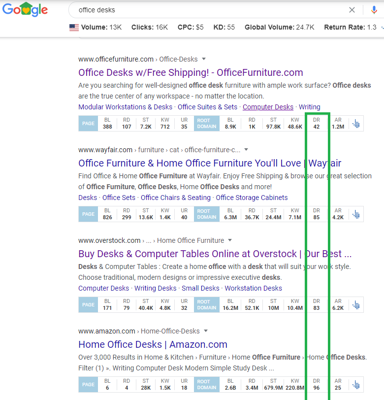Follow the Office Sets sitelink

[119, 198]
